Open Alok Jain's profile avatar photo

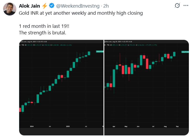(x=10, y=9)
